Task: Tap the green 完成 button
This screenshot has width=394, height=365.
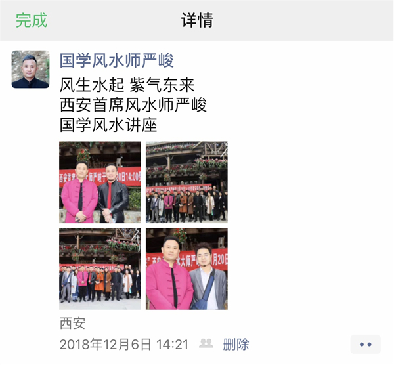Action: 32,20
